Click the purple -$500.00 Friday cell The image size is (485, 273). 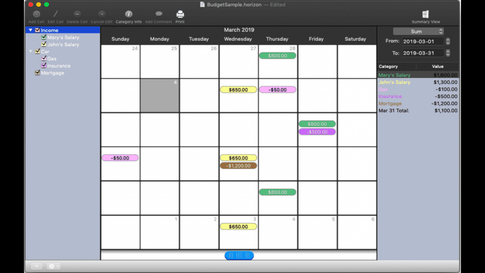point(317,132)
